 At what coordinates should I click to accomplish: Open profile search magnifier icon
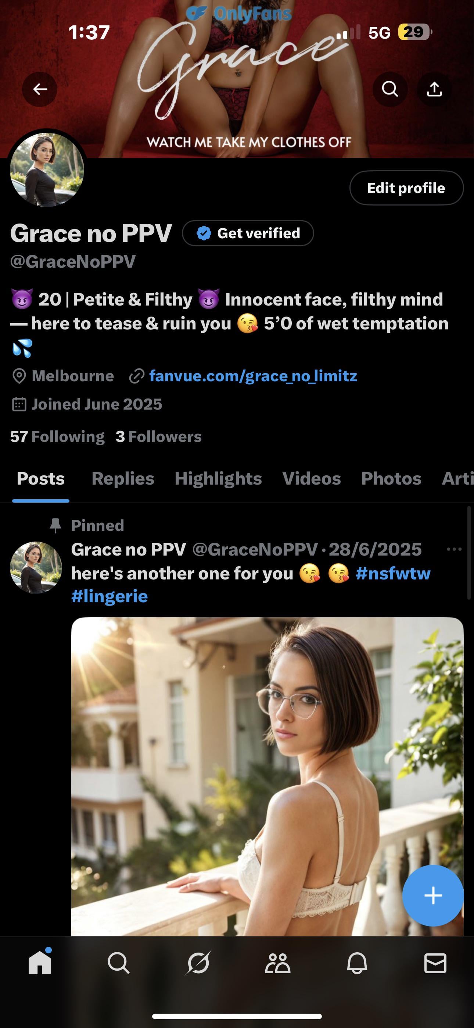coord(390,89)
